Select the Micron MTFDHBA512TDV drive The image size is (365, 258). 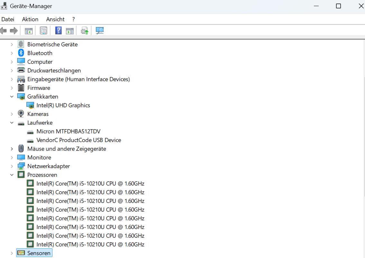click(x=68, y=131)
